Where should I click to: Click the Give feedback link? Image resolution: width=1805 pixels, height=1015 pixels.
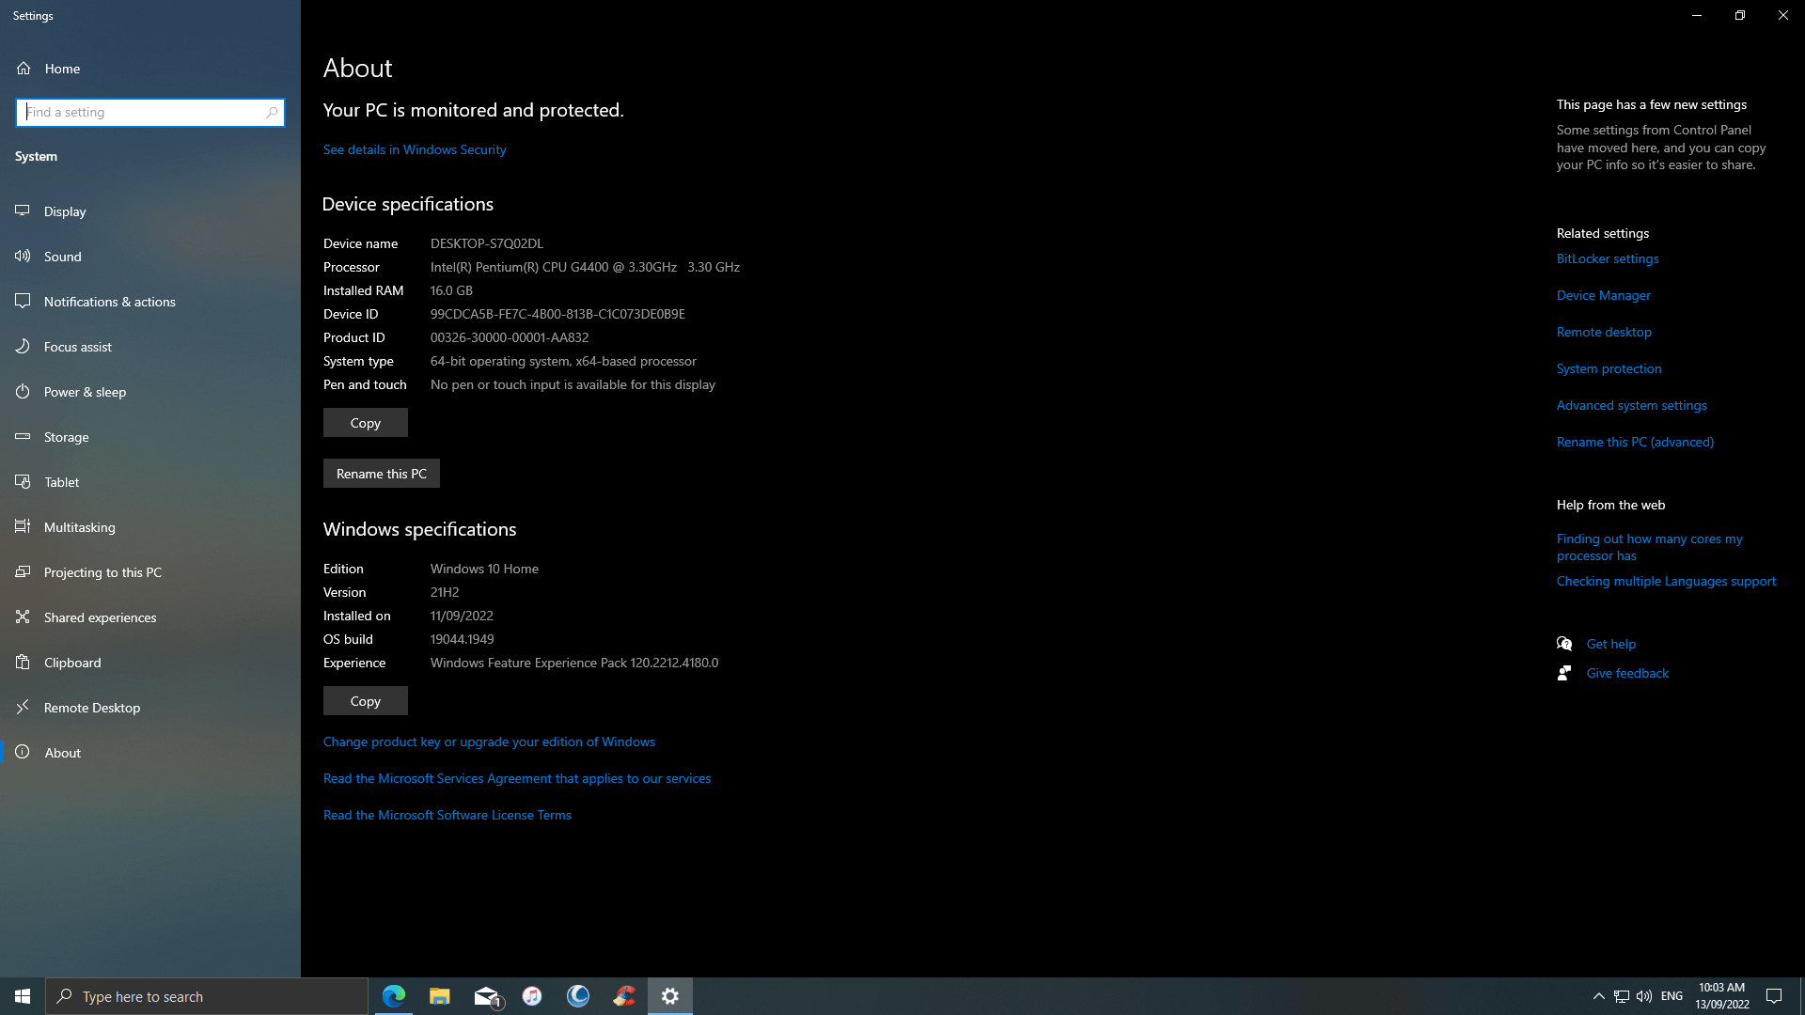(x=1627, y=673)
